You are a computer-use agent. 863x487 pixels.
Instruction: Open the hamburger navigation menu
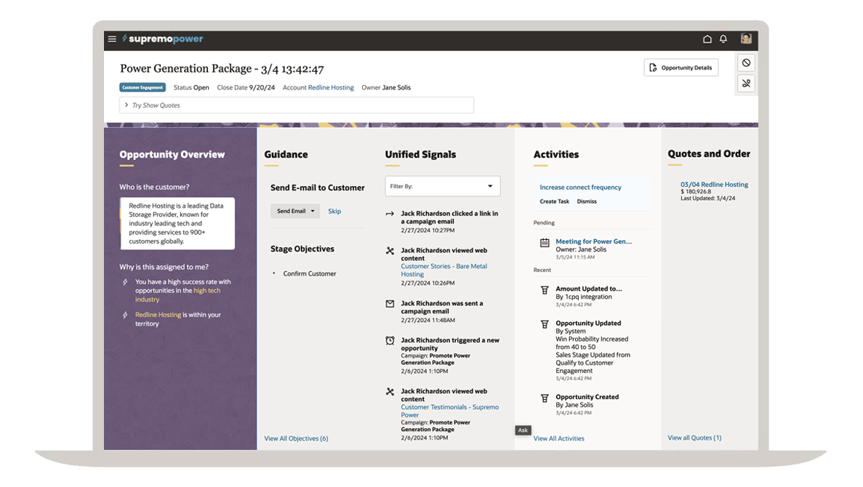(112, 39)
